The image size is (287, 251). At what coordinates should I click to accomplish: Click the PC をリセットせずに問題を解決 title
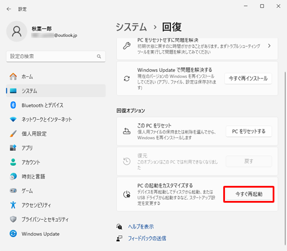pyautogui.click(x=168, y=40)
